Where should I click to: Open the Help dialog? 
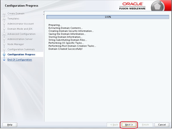tap(10, 125)
